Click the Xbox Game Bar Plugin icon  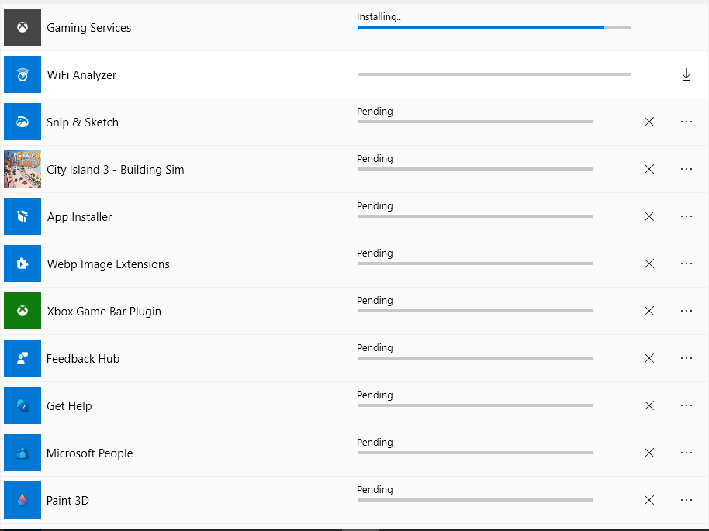22,311
